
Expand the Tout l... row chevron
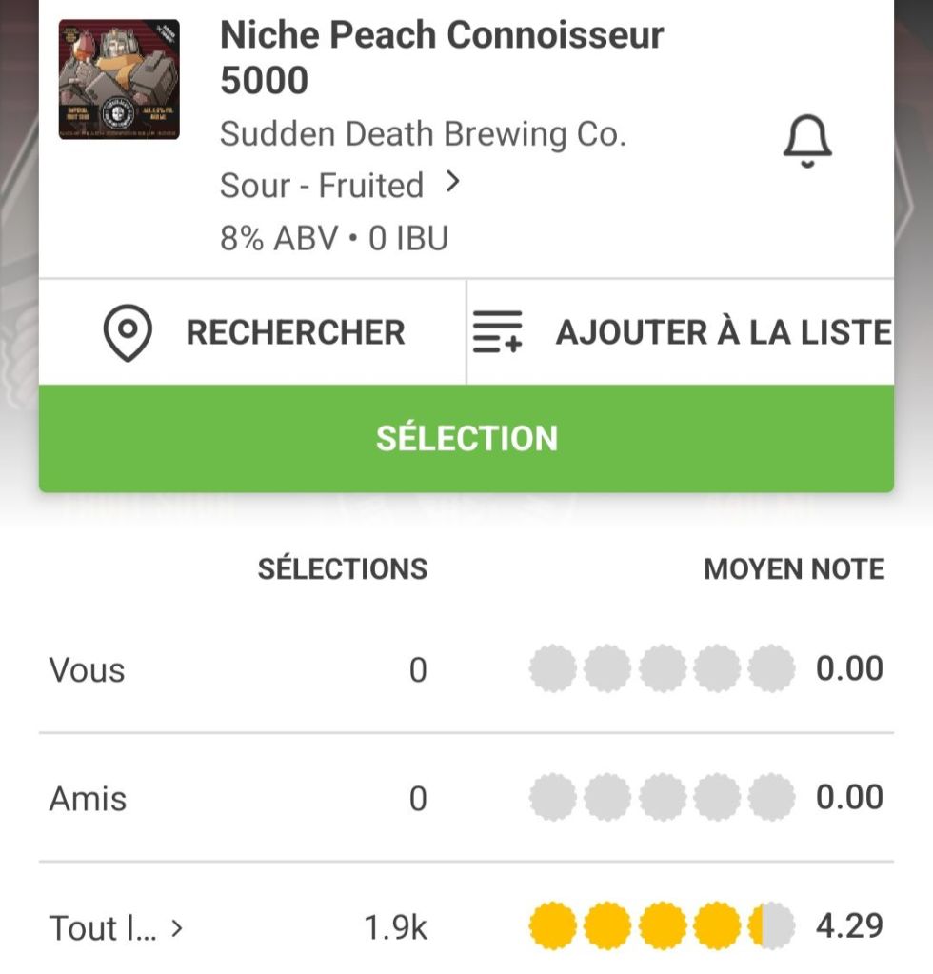[x=176, y=927]
